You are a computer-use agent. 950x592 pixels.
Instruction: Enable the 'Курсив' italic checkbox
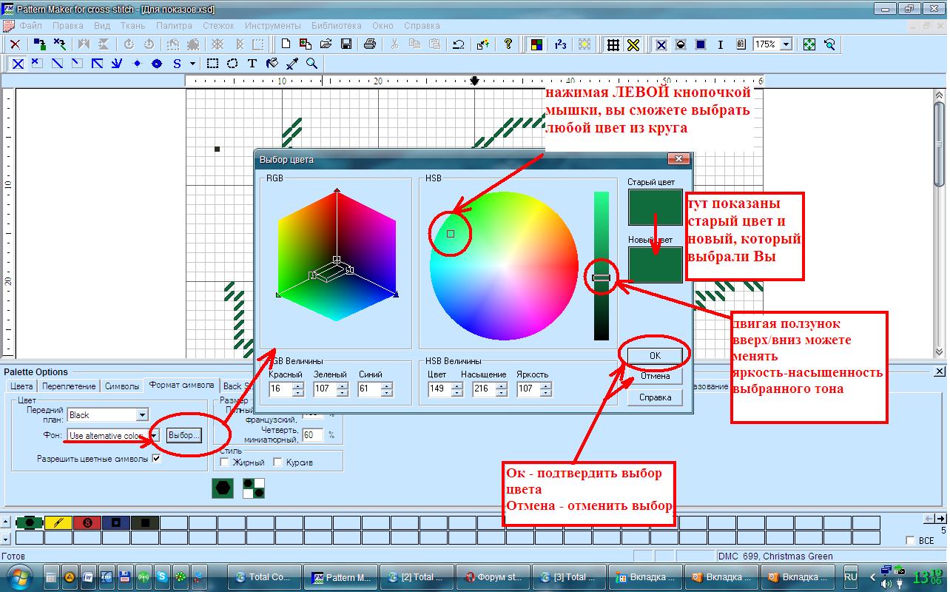point(278,462)
